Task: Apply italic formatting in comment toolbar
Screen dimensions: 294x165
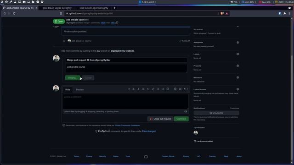Action: [138, 89]
